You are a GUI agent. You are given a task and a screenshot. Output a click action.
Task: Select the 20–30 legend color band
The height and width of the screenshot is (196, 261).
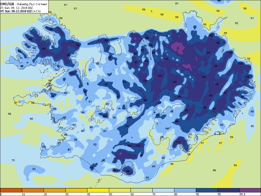pos(55,190)
